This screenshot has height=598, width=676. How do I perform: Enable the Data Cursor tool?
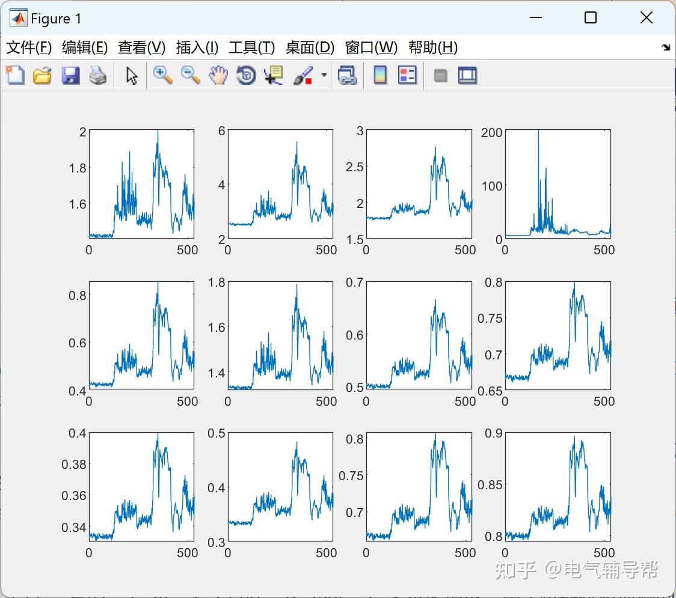pyautogui.click(x=272, y=75)
